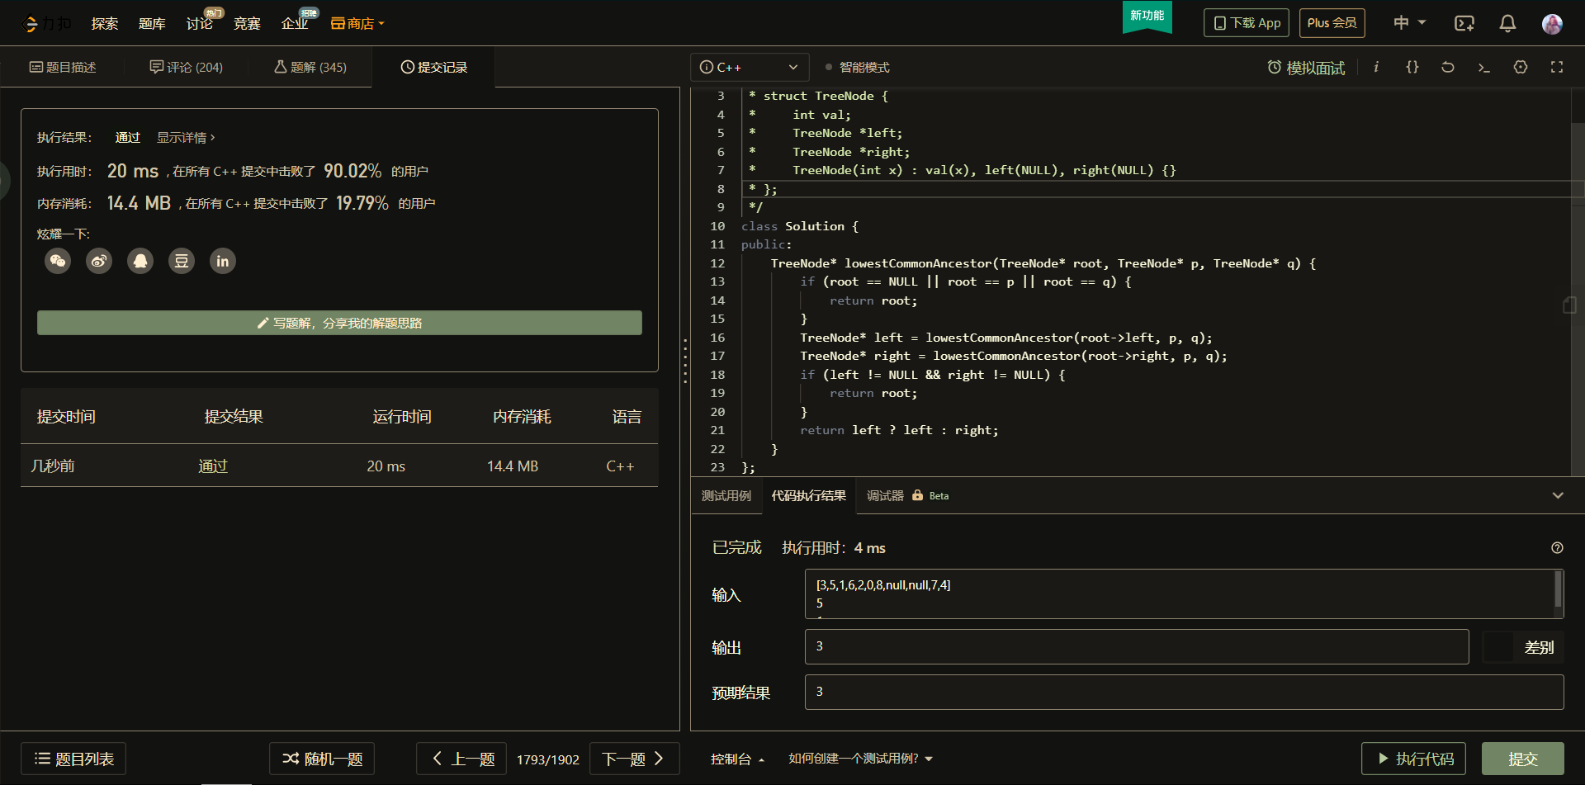Open the Discuss menu
This screenshot has height=785, width=1585.
(x=200, y=23)
